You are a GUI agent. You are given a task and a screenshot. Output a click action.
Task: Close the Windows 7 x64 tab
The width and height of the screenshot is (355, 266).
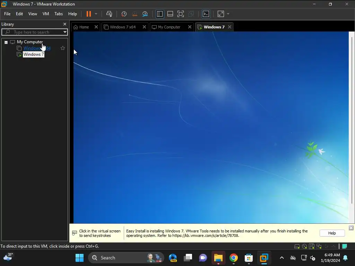point(144,27)
